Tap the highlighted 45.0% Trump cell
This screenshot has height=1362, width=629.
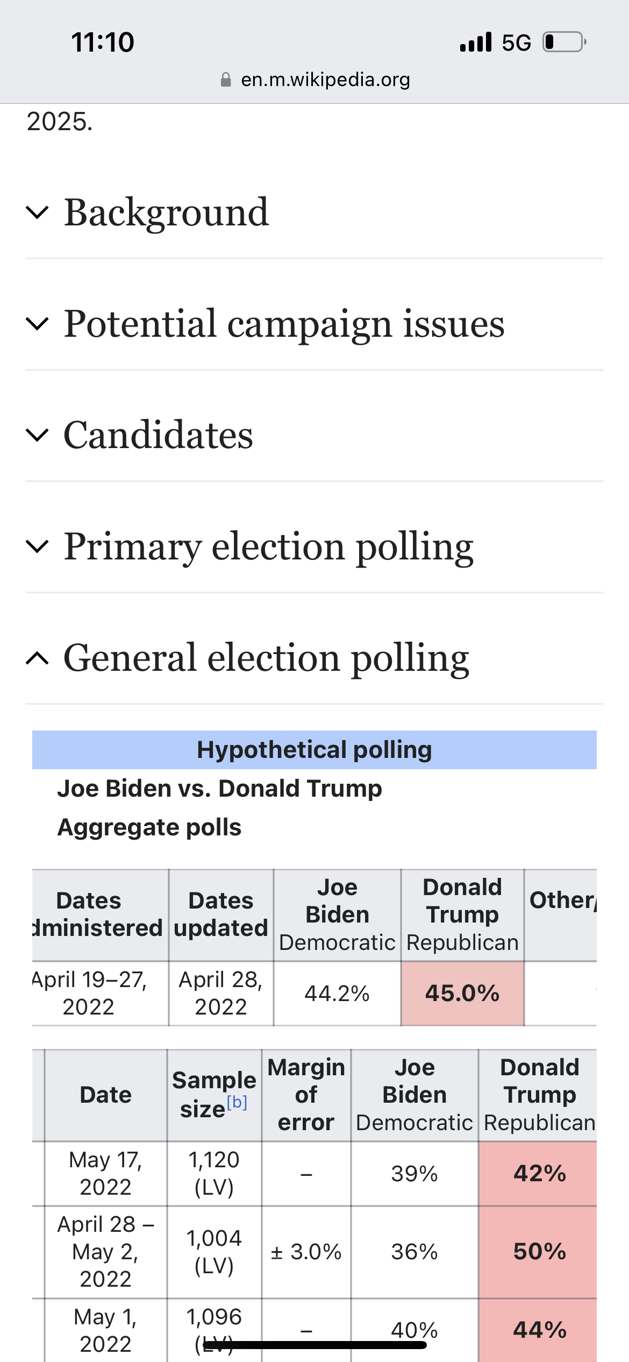462,994
